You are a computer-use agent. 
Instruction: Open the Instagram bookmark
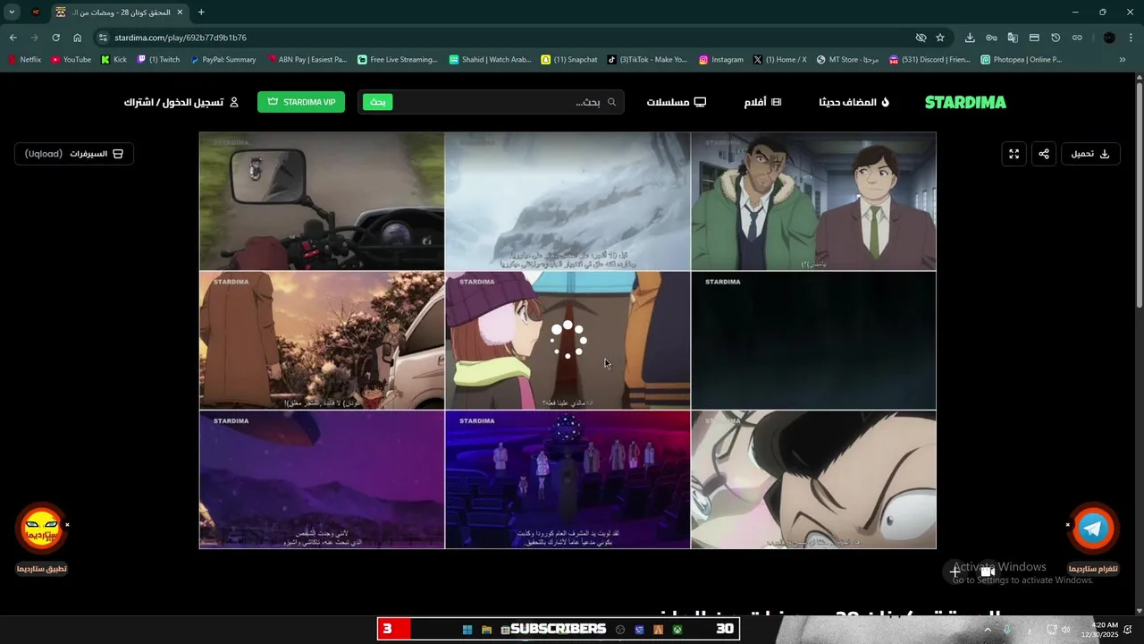[x=720, y=60]
